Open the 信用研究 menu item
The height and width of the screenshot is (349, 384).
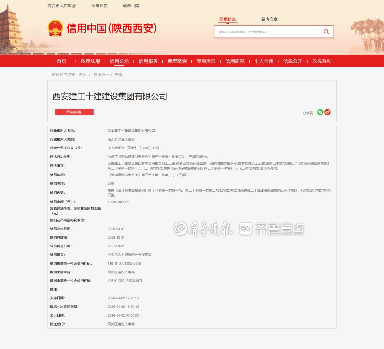point(235,61)
